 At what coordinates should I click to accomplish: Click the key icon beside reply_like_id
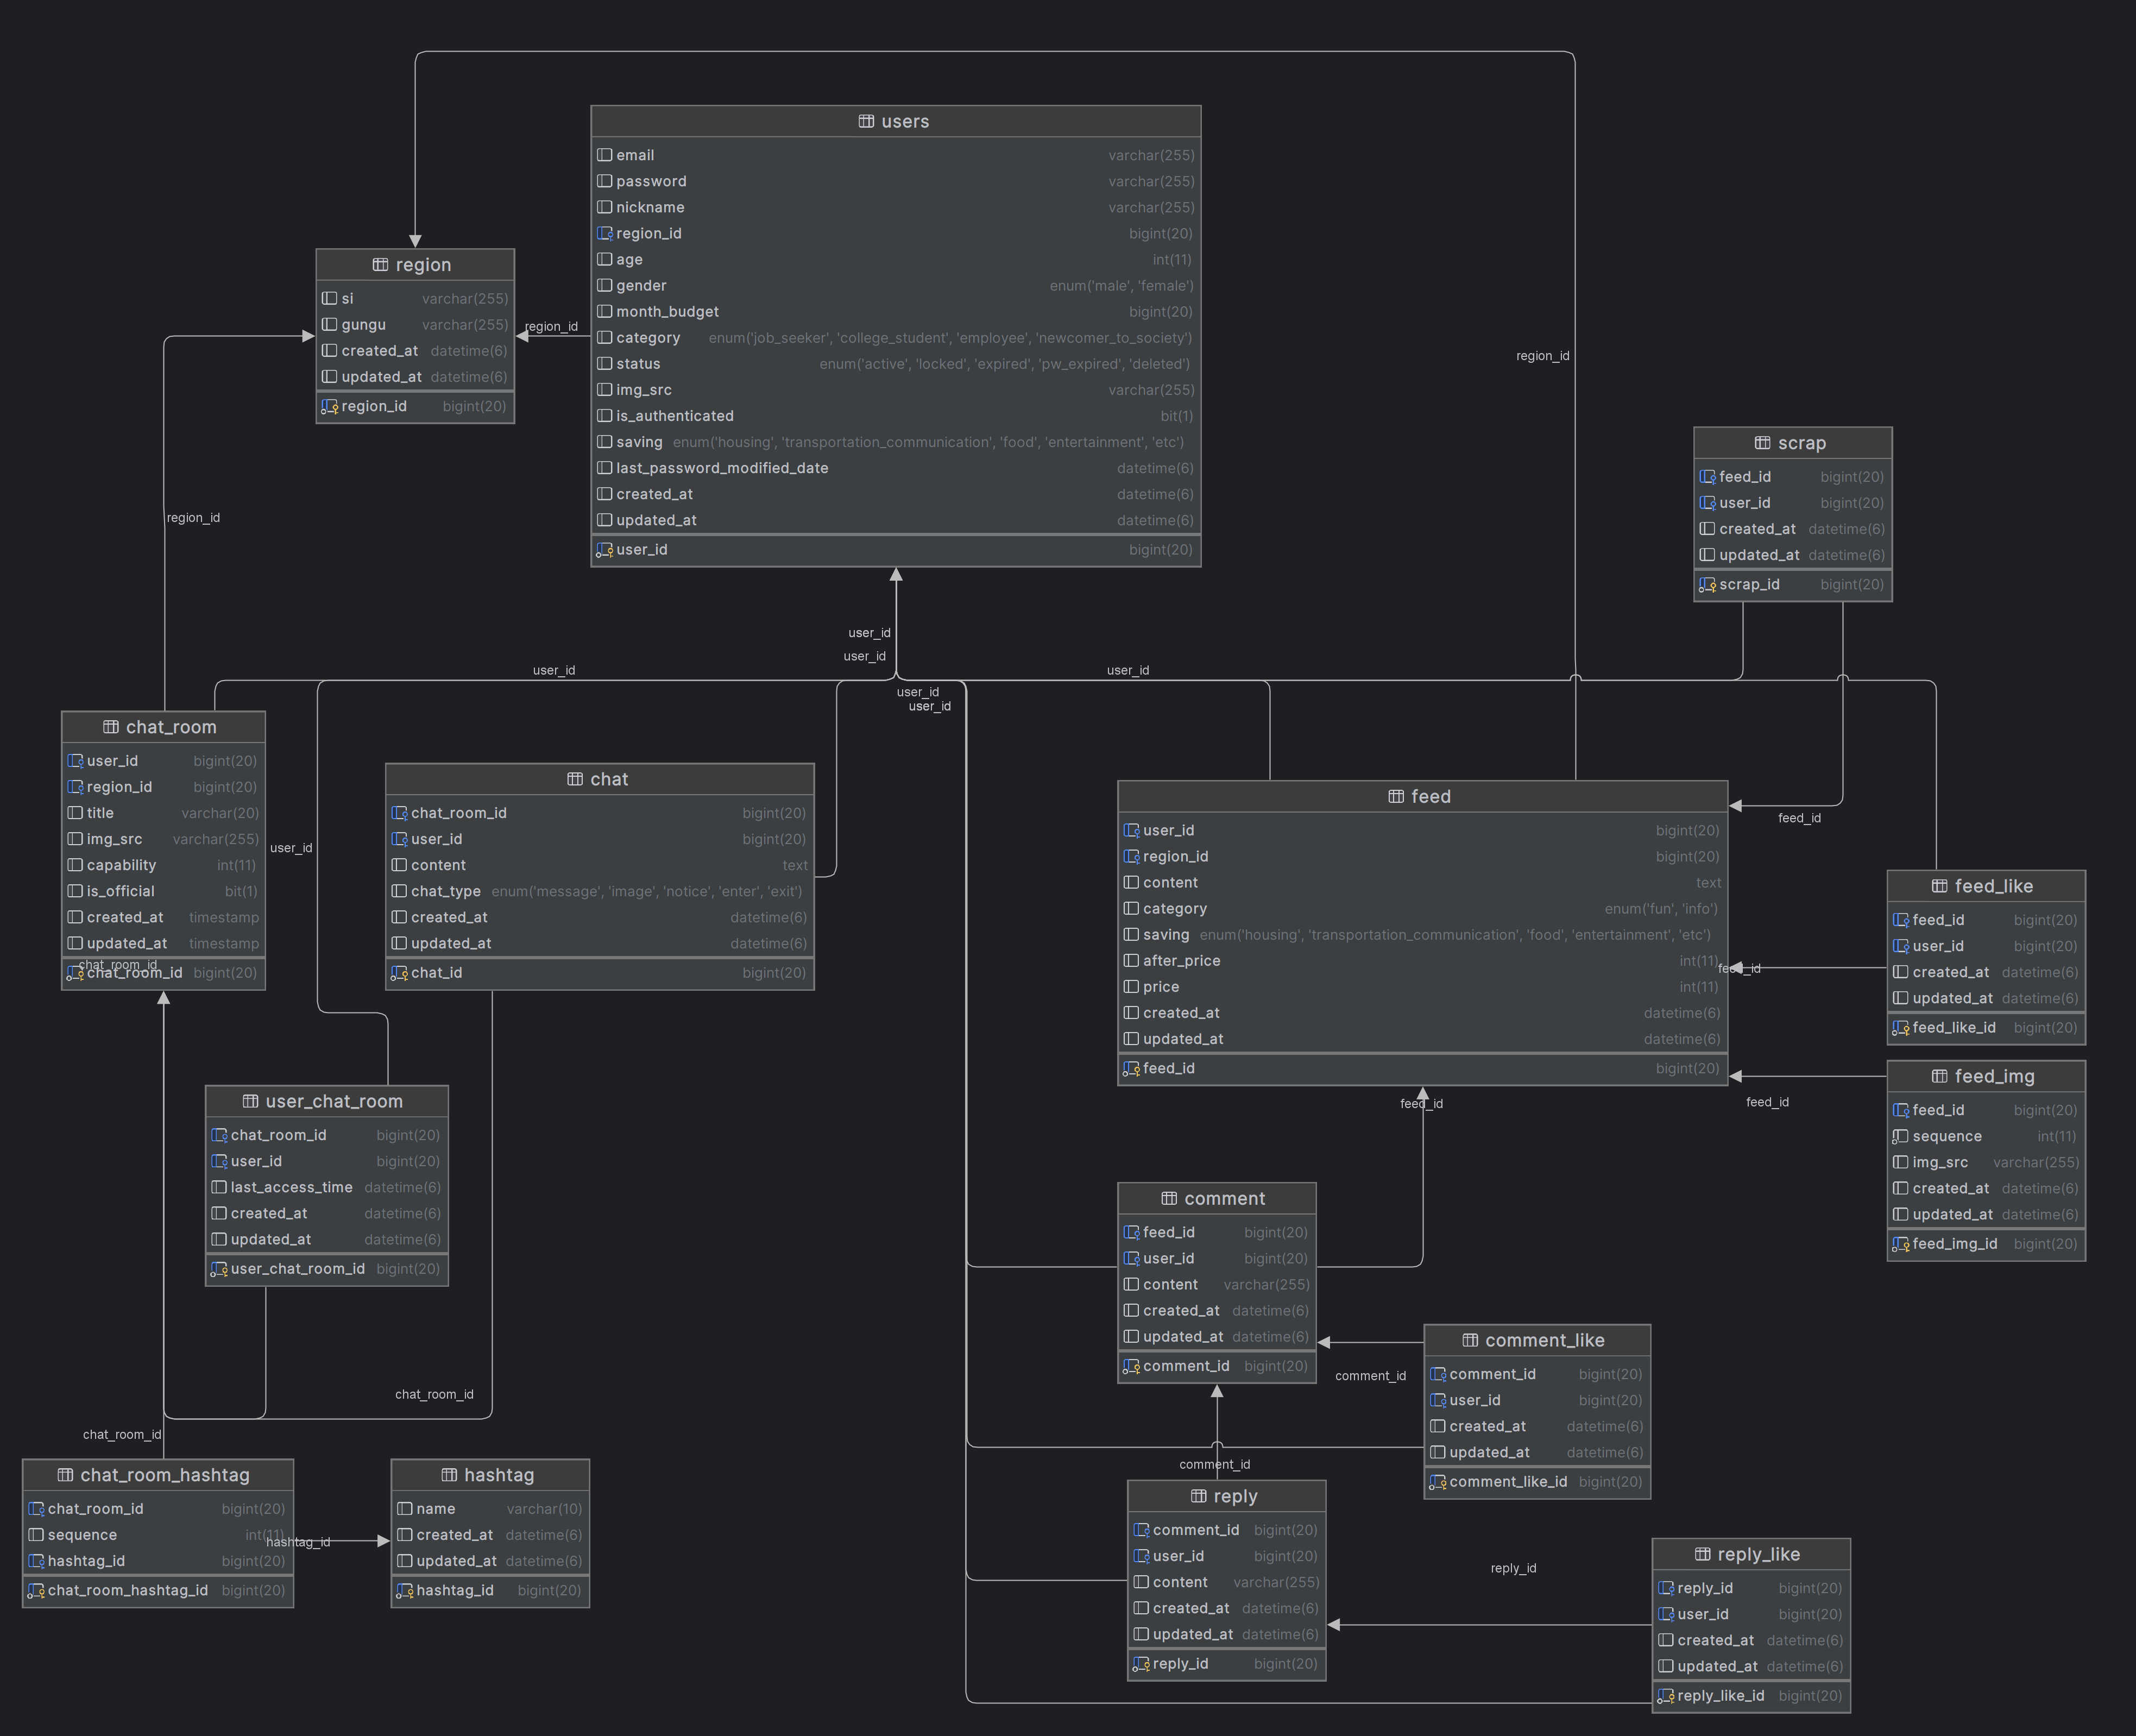pos(1665,1696)
